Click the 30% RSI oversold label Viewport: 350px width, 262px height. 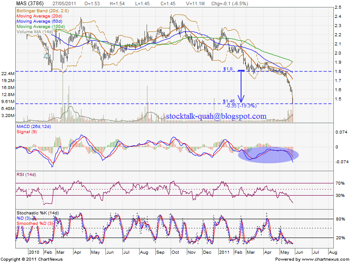point(340,196)
